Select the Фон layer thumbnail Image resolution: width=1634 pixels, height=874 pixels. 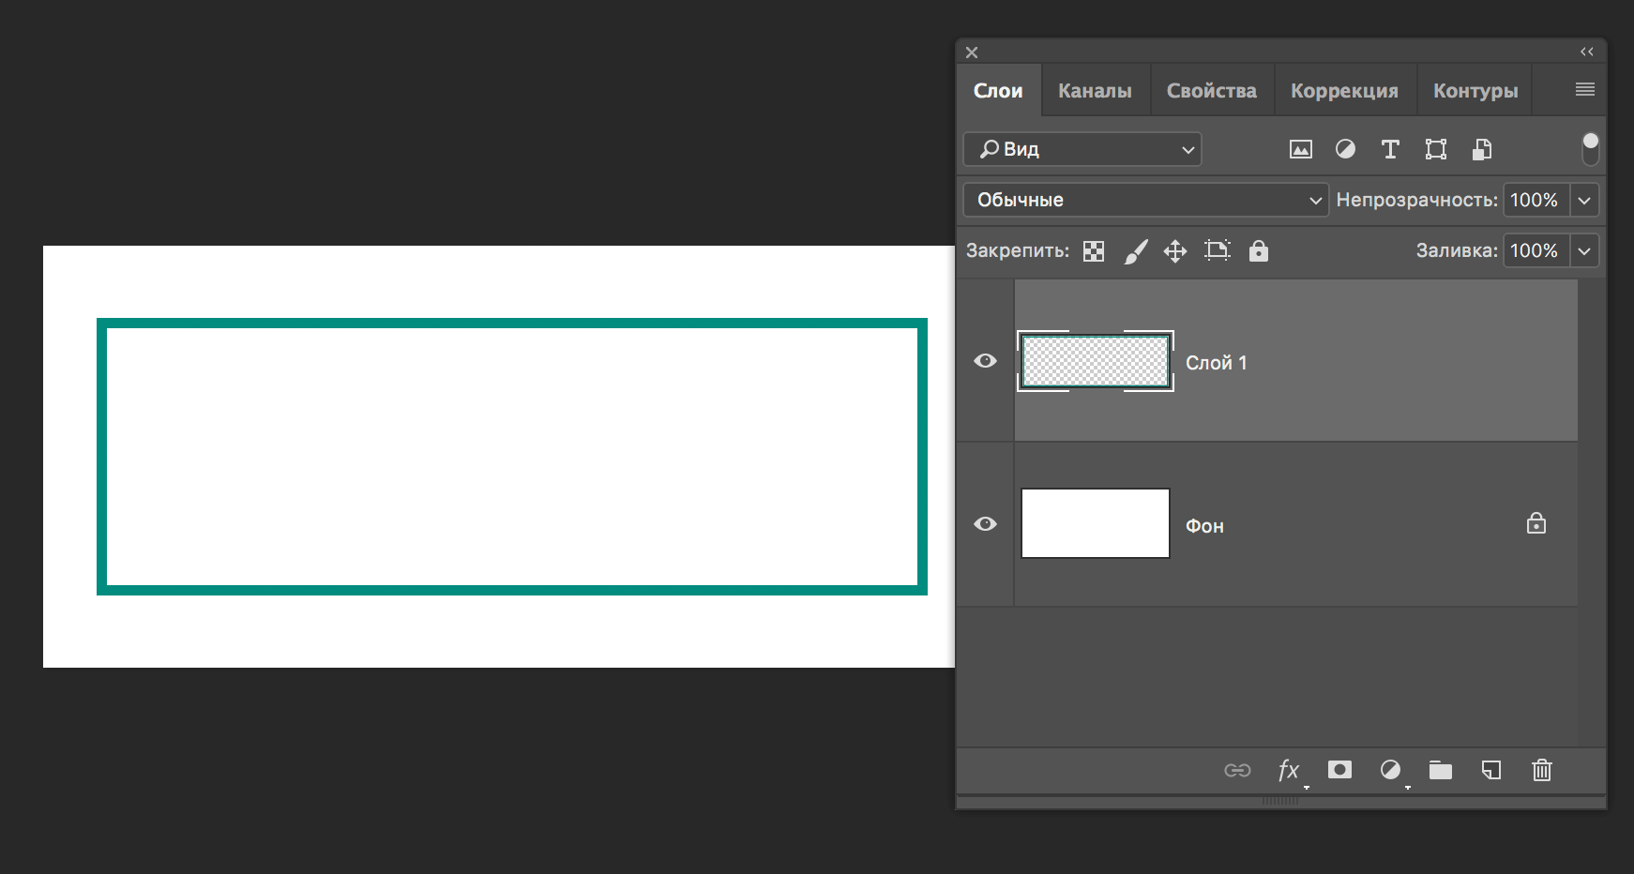pos(1095,523)
